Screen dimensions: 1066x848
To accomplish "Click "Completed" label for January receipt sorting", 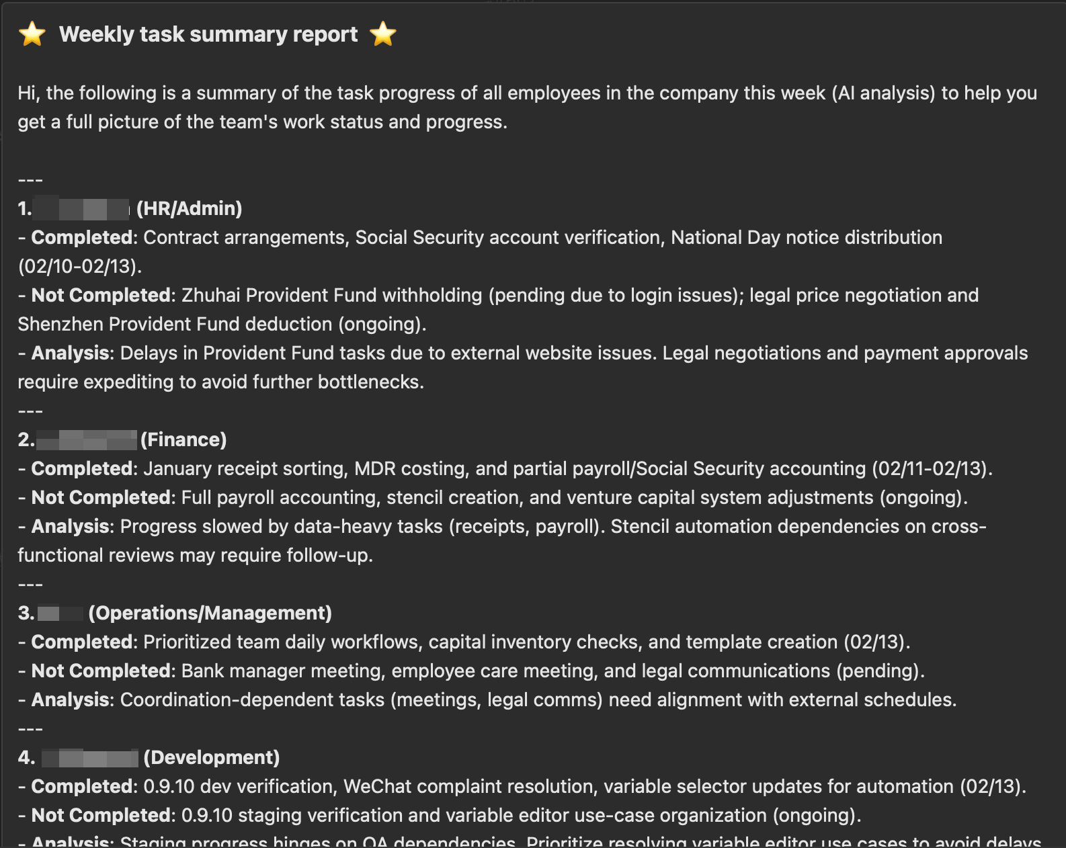I will click(83, 469).
